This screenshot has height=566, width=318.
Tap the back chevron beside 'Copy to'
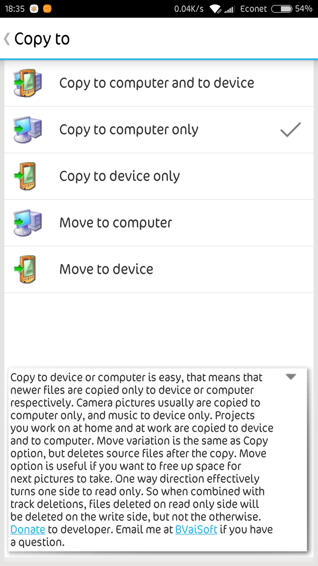[x=7, y=39]
